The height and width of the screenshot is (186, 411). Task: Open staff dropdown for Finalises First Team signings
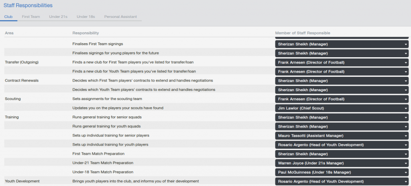tap(342, 44)
